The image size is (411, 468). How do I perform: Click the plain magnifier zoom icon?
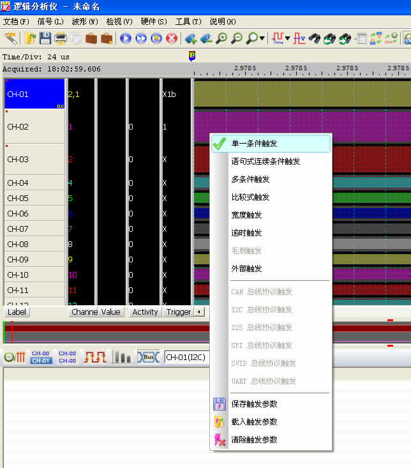(252, 38)
